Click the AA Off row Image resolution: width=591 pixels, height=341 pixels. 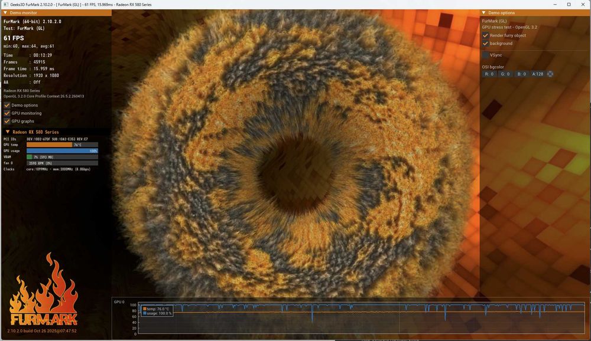(22, 82)
